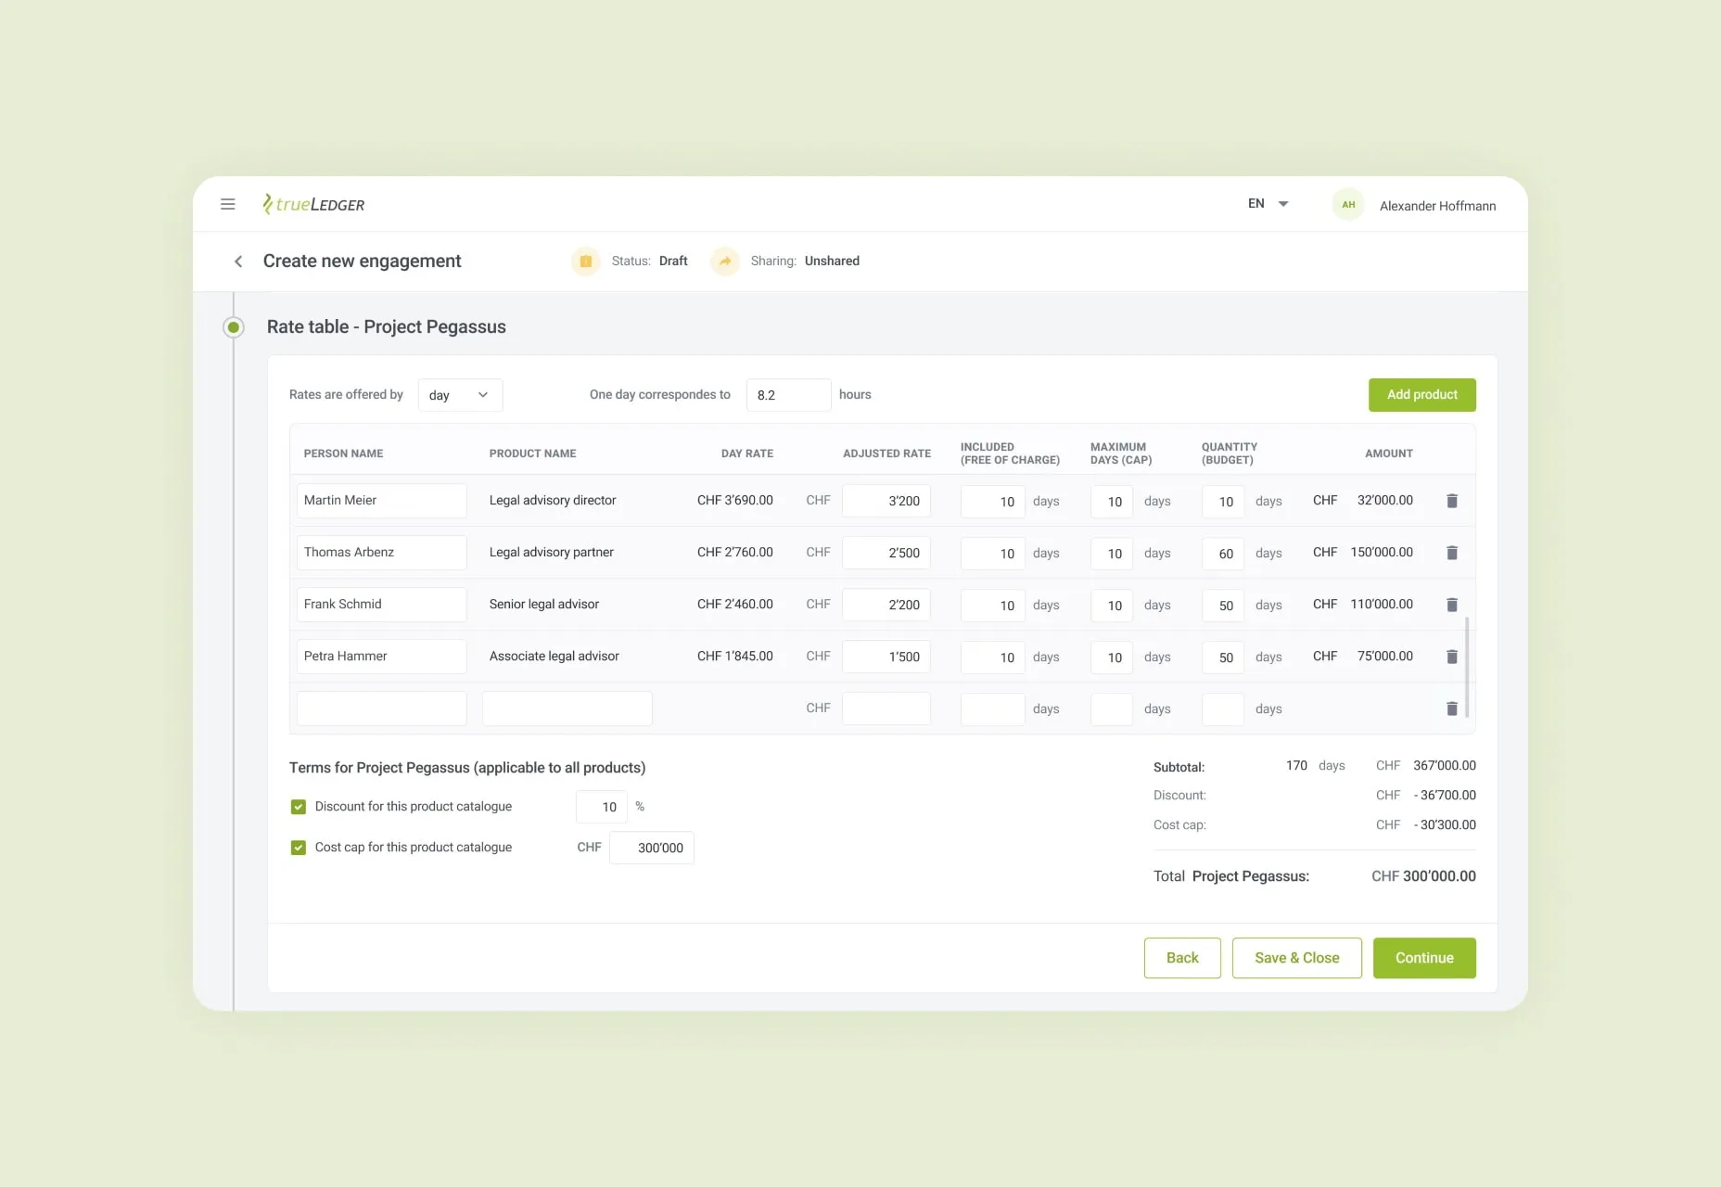This screenshot has width=1721, height=1187.
Task: Click the trueLEDGER logo
Action: (313, 204)
